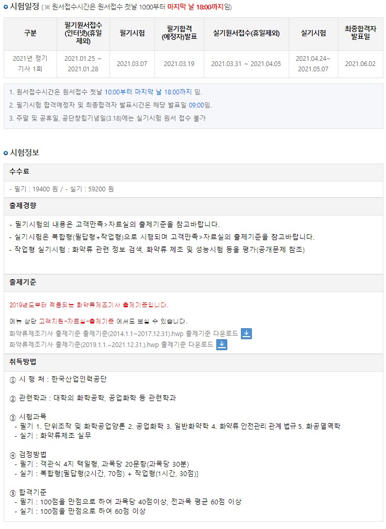The image size is (386, 529).
Task: Click the bullet icon beside 시험정보
Action: point(6,153)
